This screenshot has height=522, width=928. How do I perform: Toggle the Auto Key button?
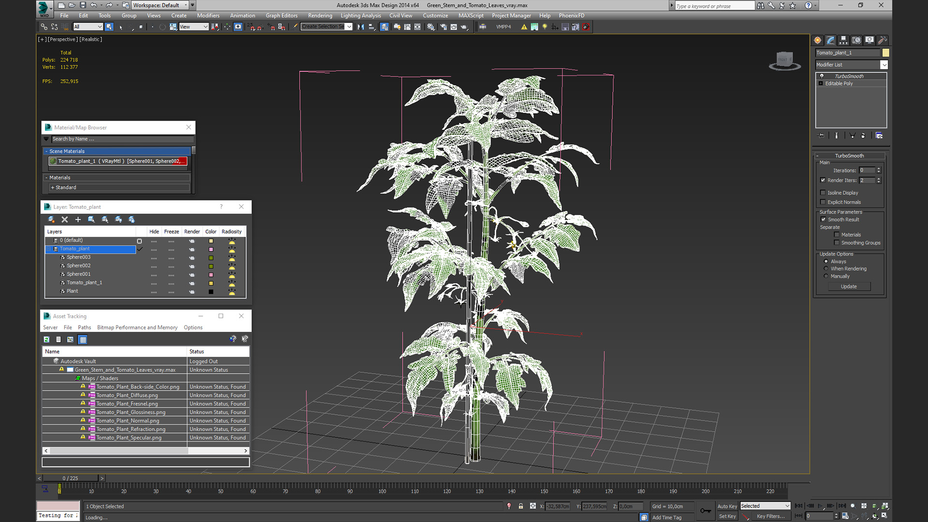click(727, 506)
